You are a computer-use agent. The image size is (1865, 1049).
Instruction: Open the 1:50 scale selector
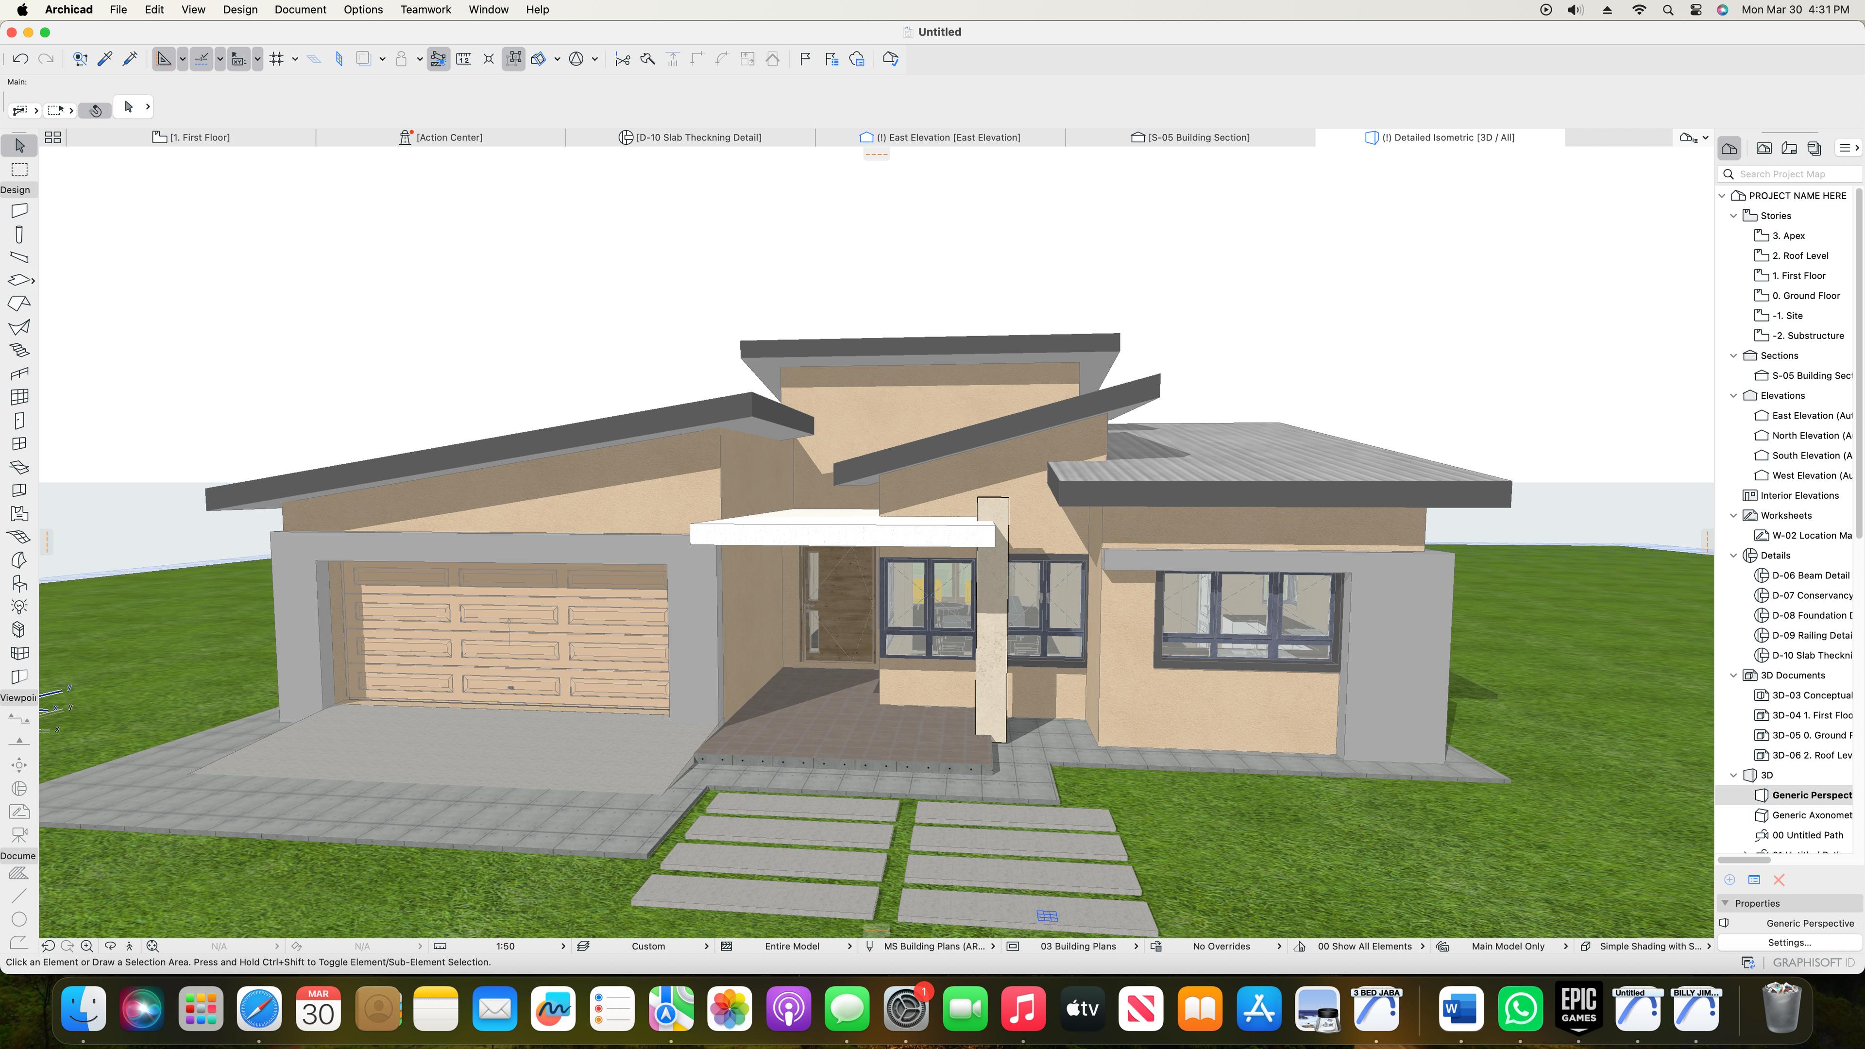[x=505, y=946]
